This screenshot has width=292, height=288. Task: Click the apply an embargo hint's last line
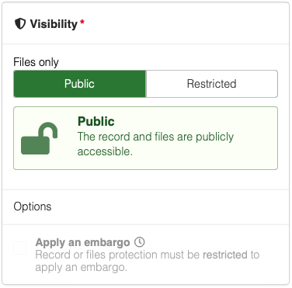pos(82,267)
